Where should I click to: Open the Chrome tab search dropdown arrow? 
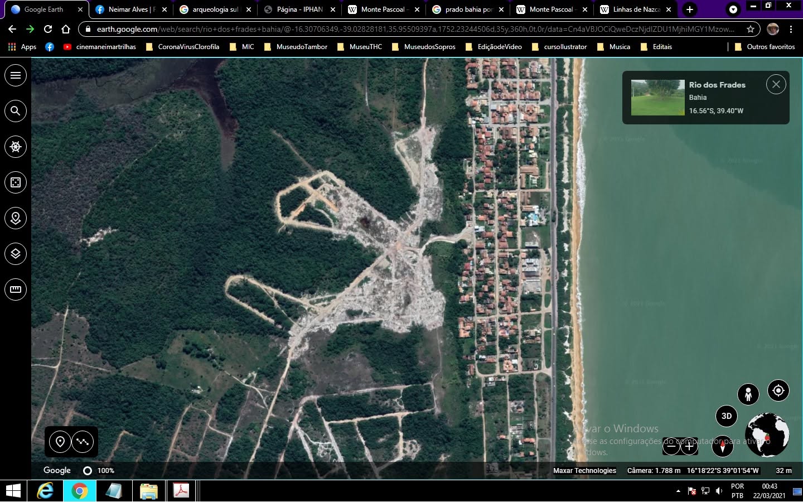click(x=733, y=9)
